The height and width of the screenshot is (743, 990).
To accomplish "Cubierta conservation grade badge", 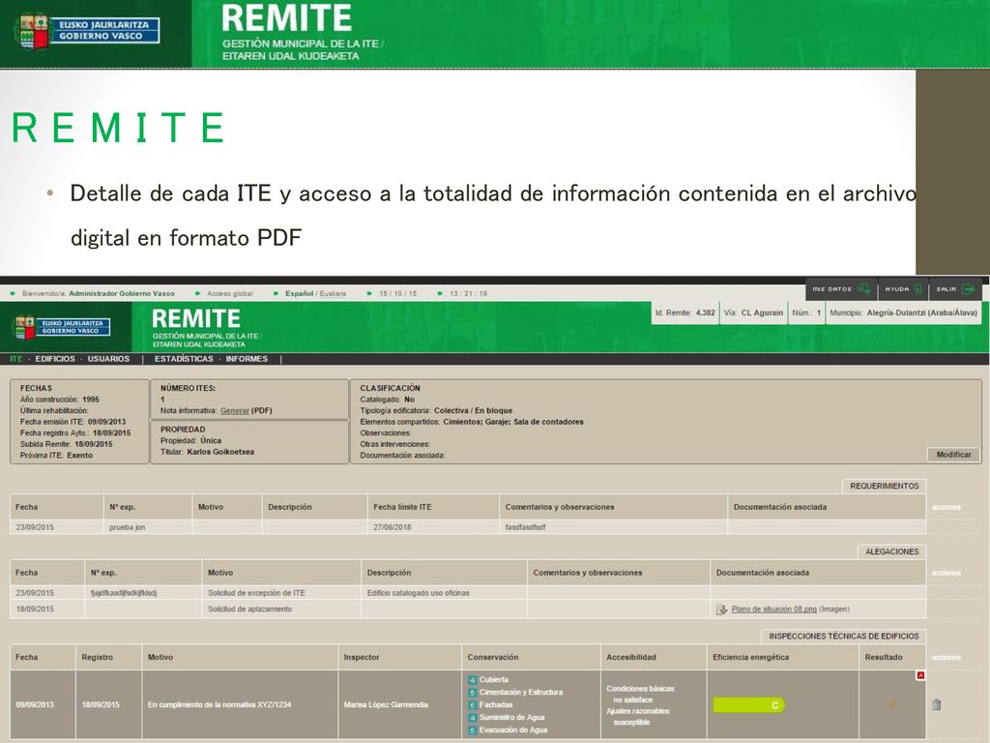I will pyautogui.click(x=472, y=680).
